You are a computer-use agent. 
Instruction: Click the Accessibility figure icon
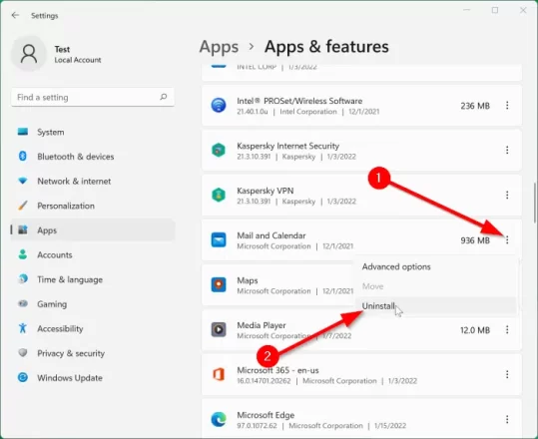point(23,328)
